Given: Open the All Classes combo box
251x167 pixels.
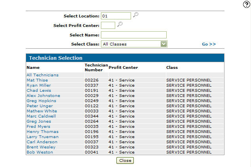Looking at the screenshot, I should [x=134, y=44].
